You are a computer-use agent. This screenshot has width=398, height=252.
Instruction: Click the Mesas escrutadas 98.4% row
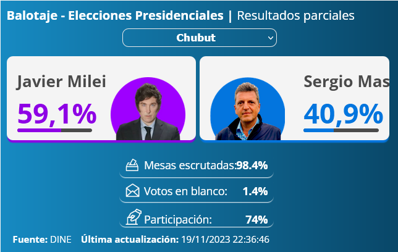[x=197, y=166]
